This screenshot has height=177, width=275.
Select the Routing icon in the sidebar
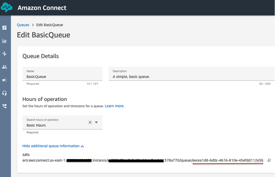[x=5, y=54]
